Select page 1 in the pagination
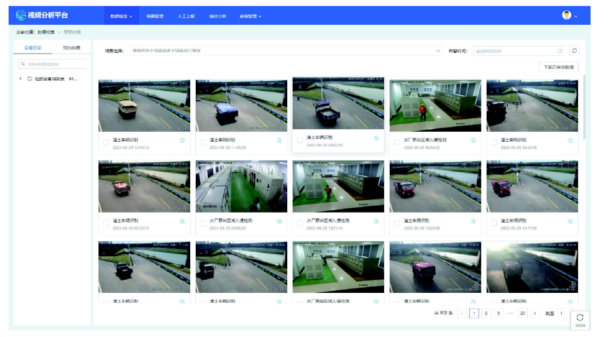This screenshot has width=611, height=337. (x=474, y=313)
